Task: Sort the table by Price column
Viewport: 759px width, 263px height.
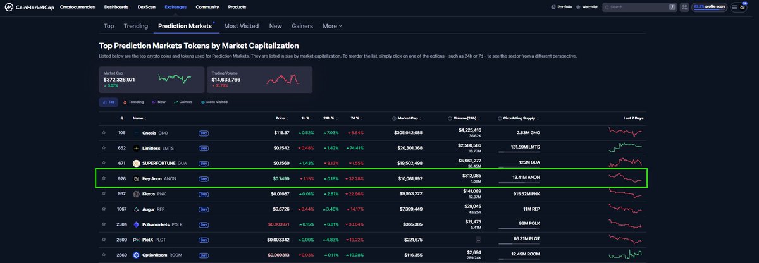Action: (281, 118)
